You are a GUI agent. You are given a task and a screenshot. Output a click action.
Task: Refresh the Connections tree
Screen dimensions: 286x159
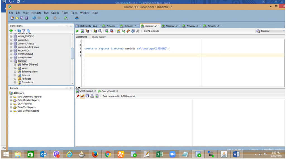point(19,31)
